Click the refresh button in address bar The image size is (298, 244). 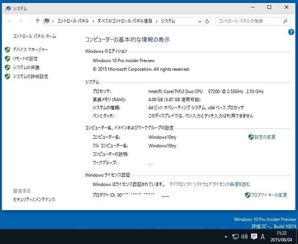pos(207,21)
